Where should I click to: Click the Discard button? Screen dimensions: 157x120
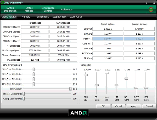pyautogui.click(x=149, y=106)
